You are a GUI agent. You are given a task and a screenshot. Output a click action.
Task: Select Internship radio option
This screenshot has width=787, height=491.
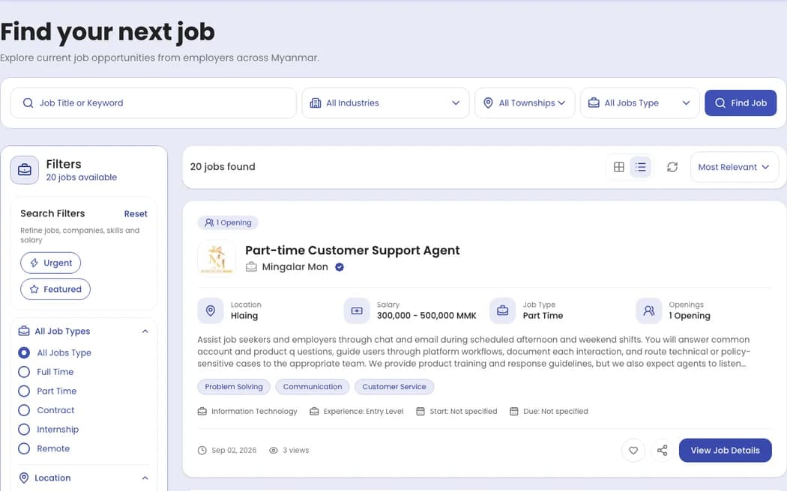pyautogui.click(x=24, y=430)
